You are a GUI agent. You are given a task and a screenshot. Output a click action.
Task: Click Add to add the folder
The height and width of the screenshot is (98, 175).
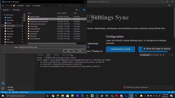[68, 51]
